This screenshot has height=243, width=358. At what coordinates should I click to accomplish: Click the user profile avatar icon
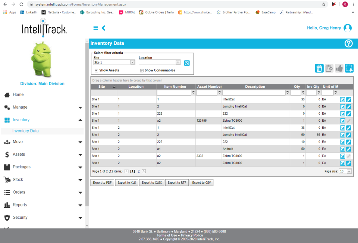coord(348,28)
